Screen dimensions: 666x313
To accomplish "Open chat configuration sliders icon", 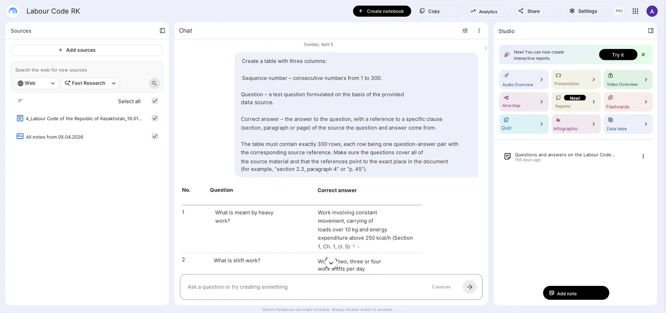I will tap(465, 30).
